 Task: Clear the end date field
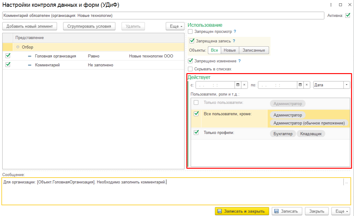pos(307,85)
